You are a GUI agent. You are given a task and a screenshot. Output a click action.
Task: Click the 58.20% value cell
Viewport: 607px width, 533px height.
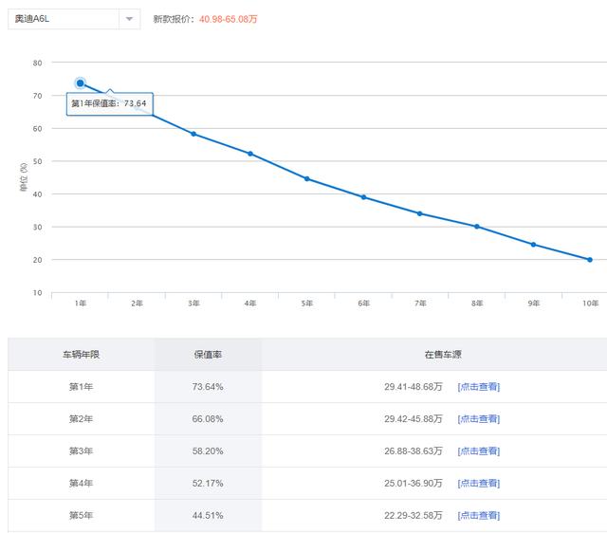click(x=208, y=450)
